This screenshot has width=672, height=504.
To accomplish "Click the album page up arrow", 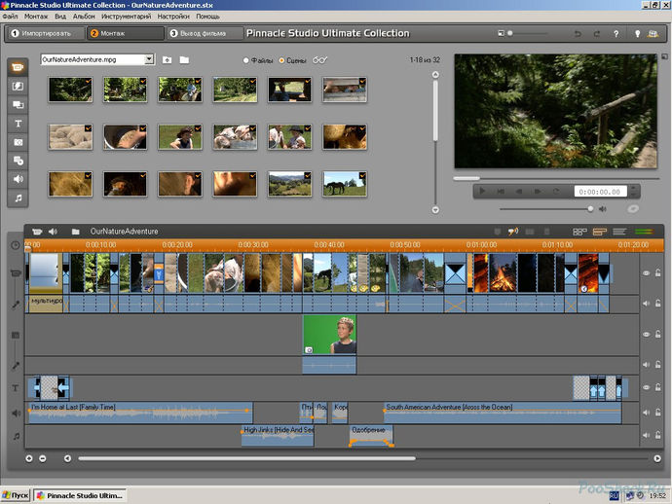I will pos(435,75).
